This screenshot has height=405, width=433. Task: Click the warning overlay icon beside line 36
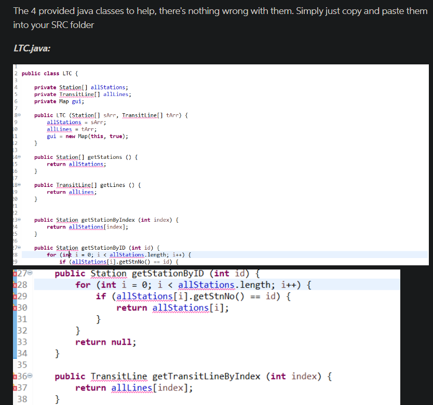pos(13,373)
